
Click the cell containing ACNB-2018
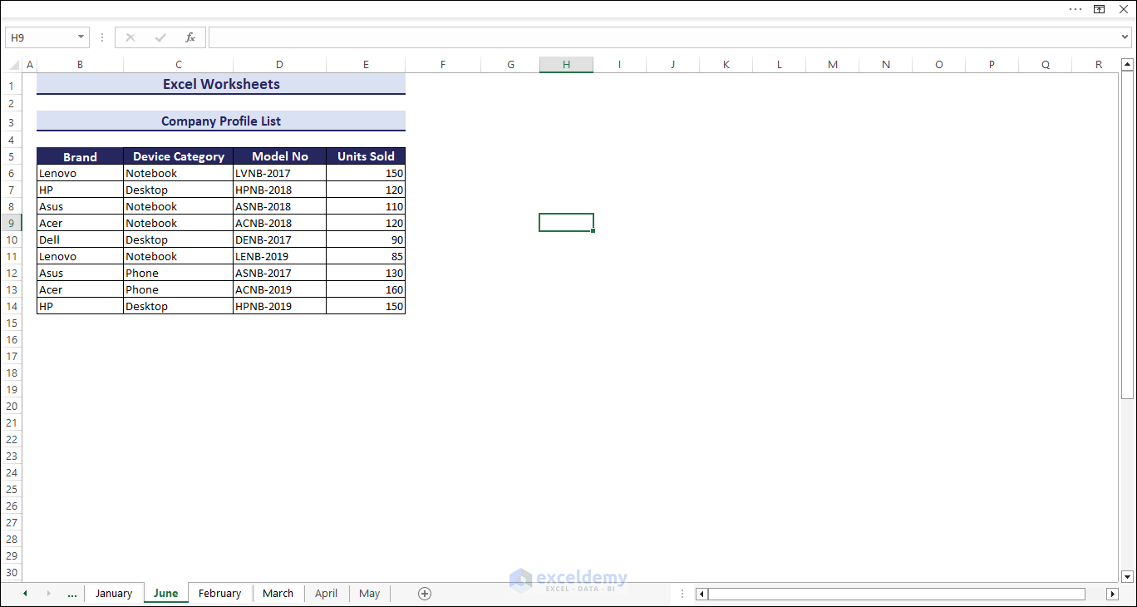tap(280, 223)
